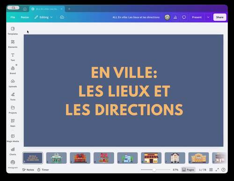Click the Share button

[219, 17]
